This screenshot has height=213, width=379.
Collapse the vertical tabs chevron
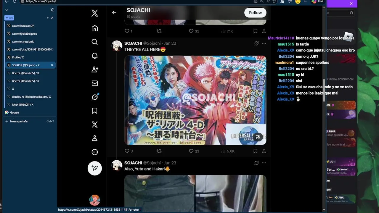pyautogui.click(x=7, y=10)
